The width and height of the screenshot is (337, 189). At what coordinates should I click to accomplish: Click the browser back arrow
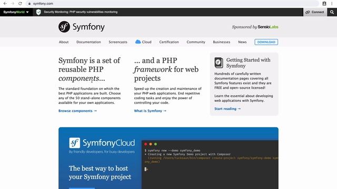(x=5, y=4)
